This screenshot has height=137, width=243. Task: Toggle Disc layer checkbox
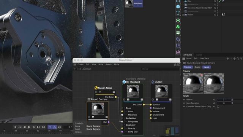[x=215, y=1]
